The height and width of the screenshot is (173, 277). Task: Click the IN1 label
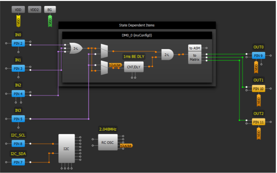point(18,60)
